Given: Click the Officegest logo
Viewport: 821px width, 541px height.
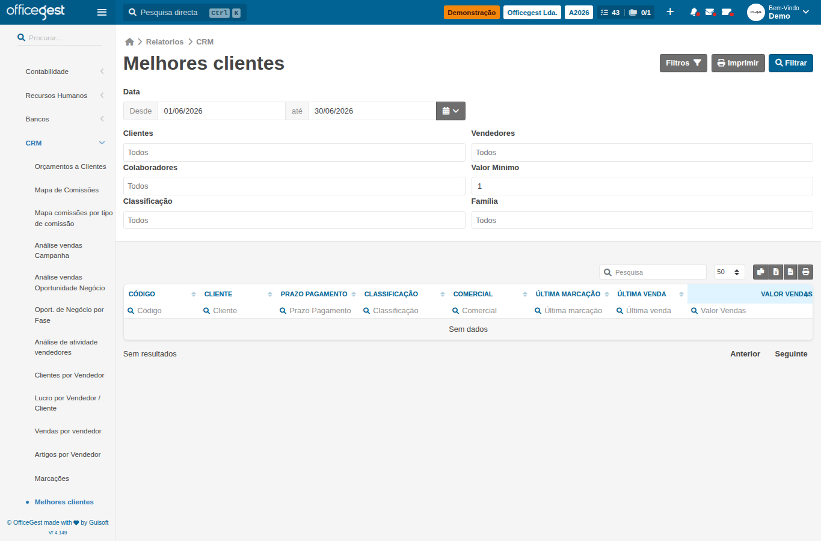Looking at the screenshot, I should [x=35, y=11].
